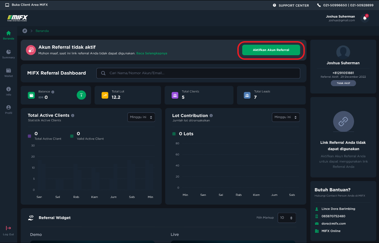379x243 pixels.
Task: Click the Lot Contribution info icon
Action: (211, 116)
